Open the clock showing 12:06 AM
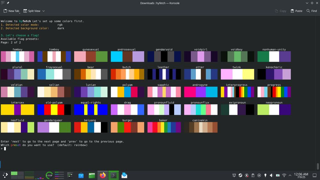The height and width of the screenshot is (180, 320). [301, 175]
